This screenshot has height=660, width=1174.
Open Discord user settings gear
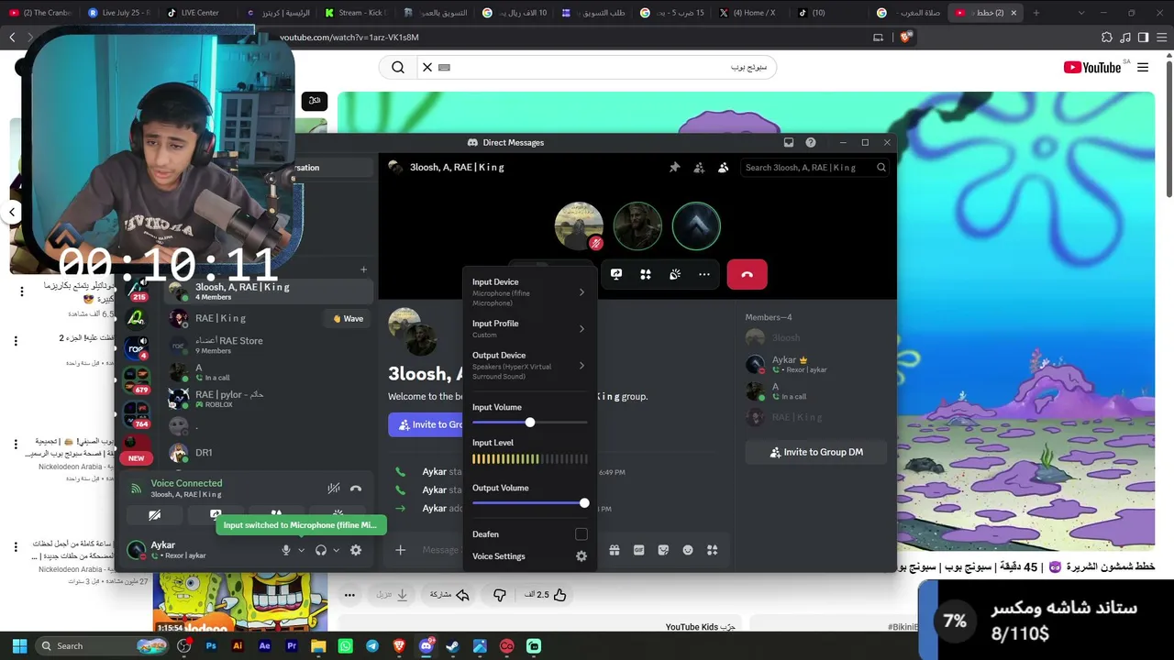point(356,550)
